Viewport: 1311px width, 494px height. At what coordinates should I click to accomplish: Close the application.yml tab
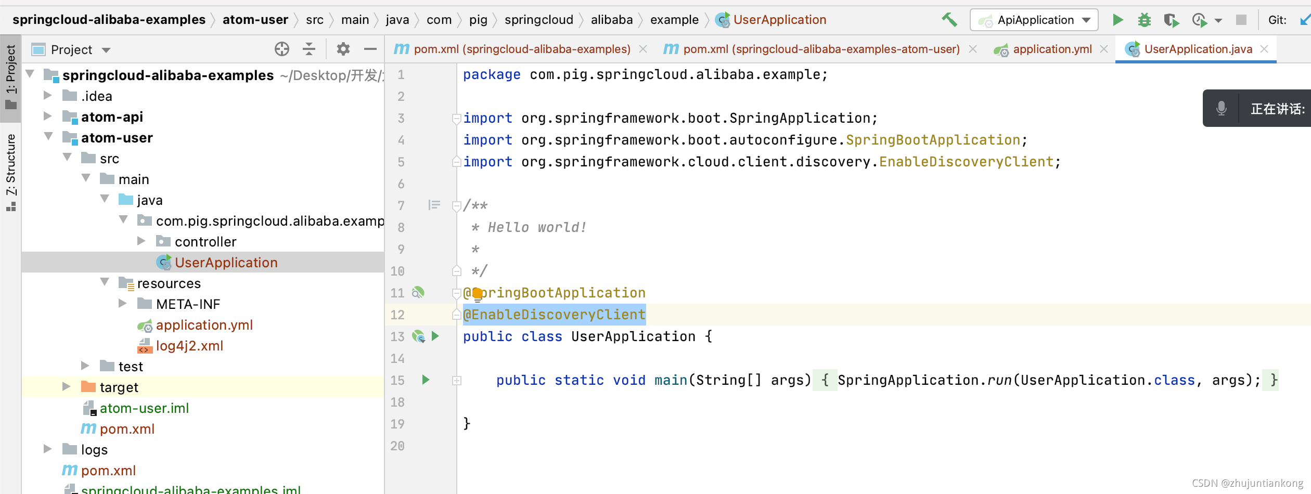point(1104,49)
